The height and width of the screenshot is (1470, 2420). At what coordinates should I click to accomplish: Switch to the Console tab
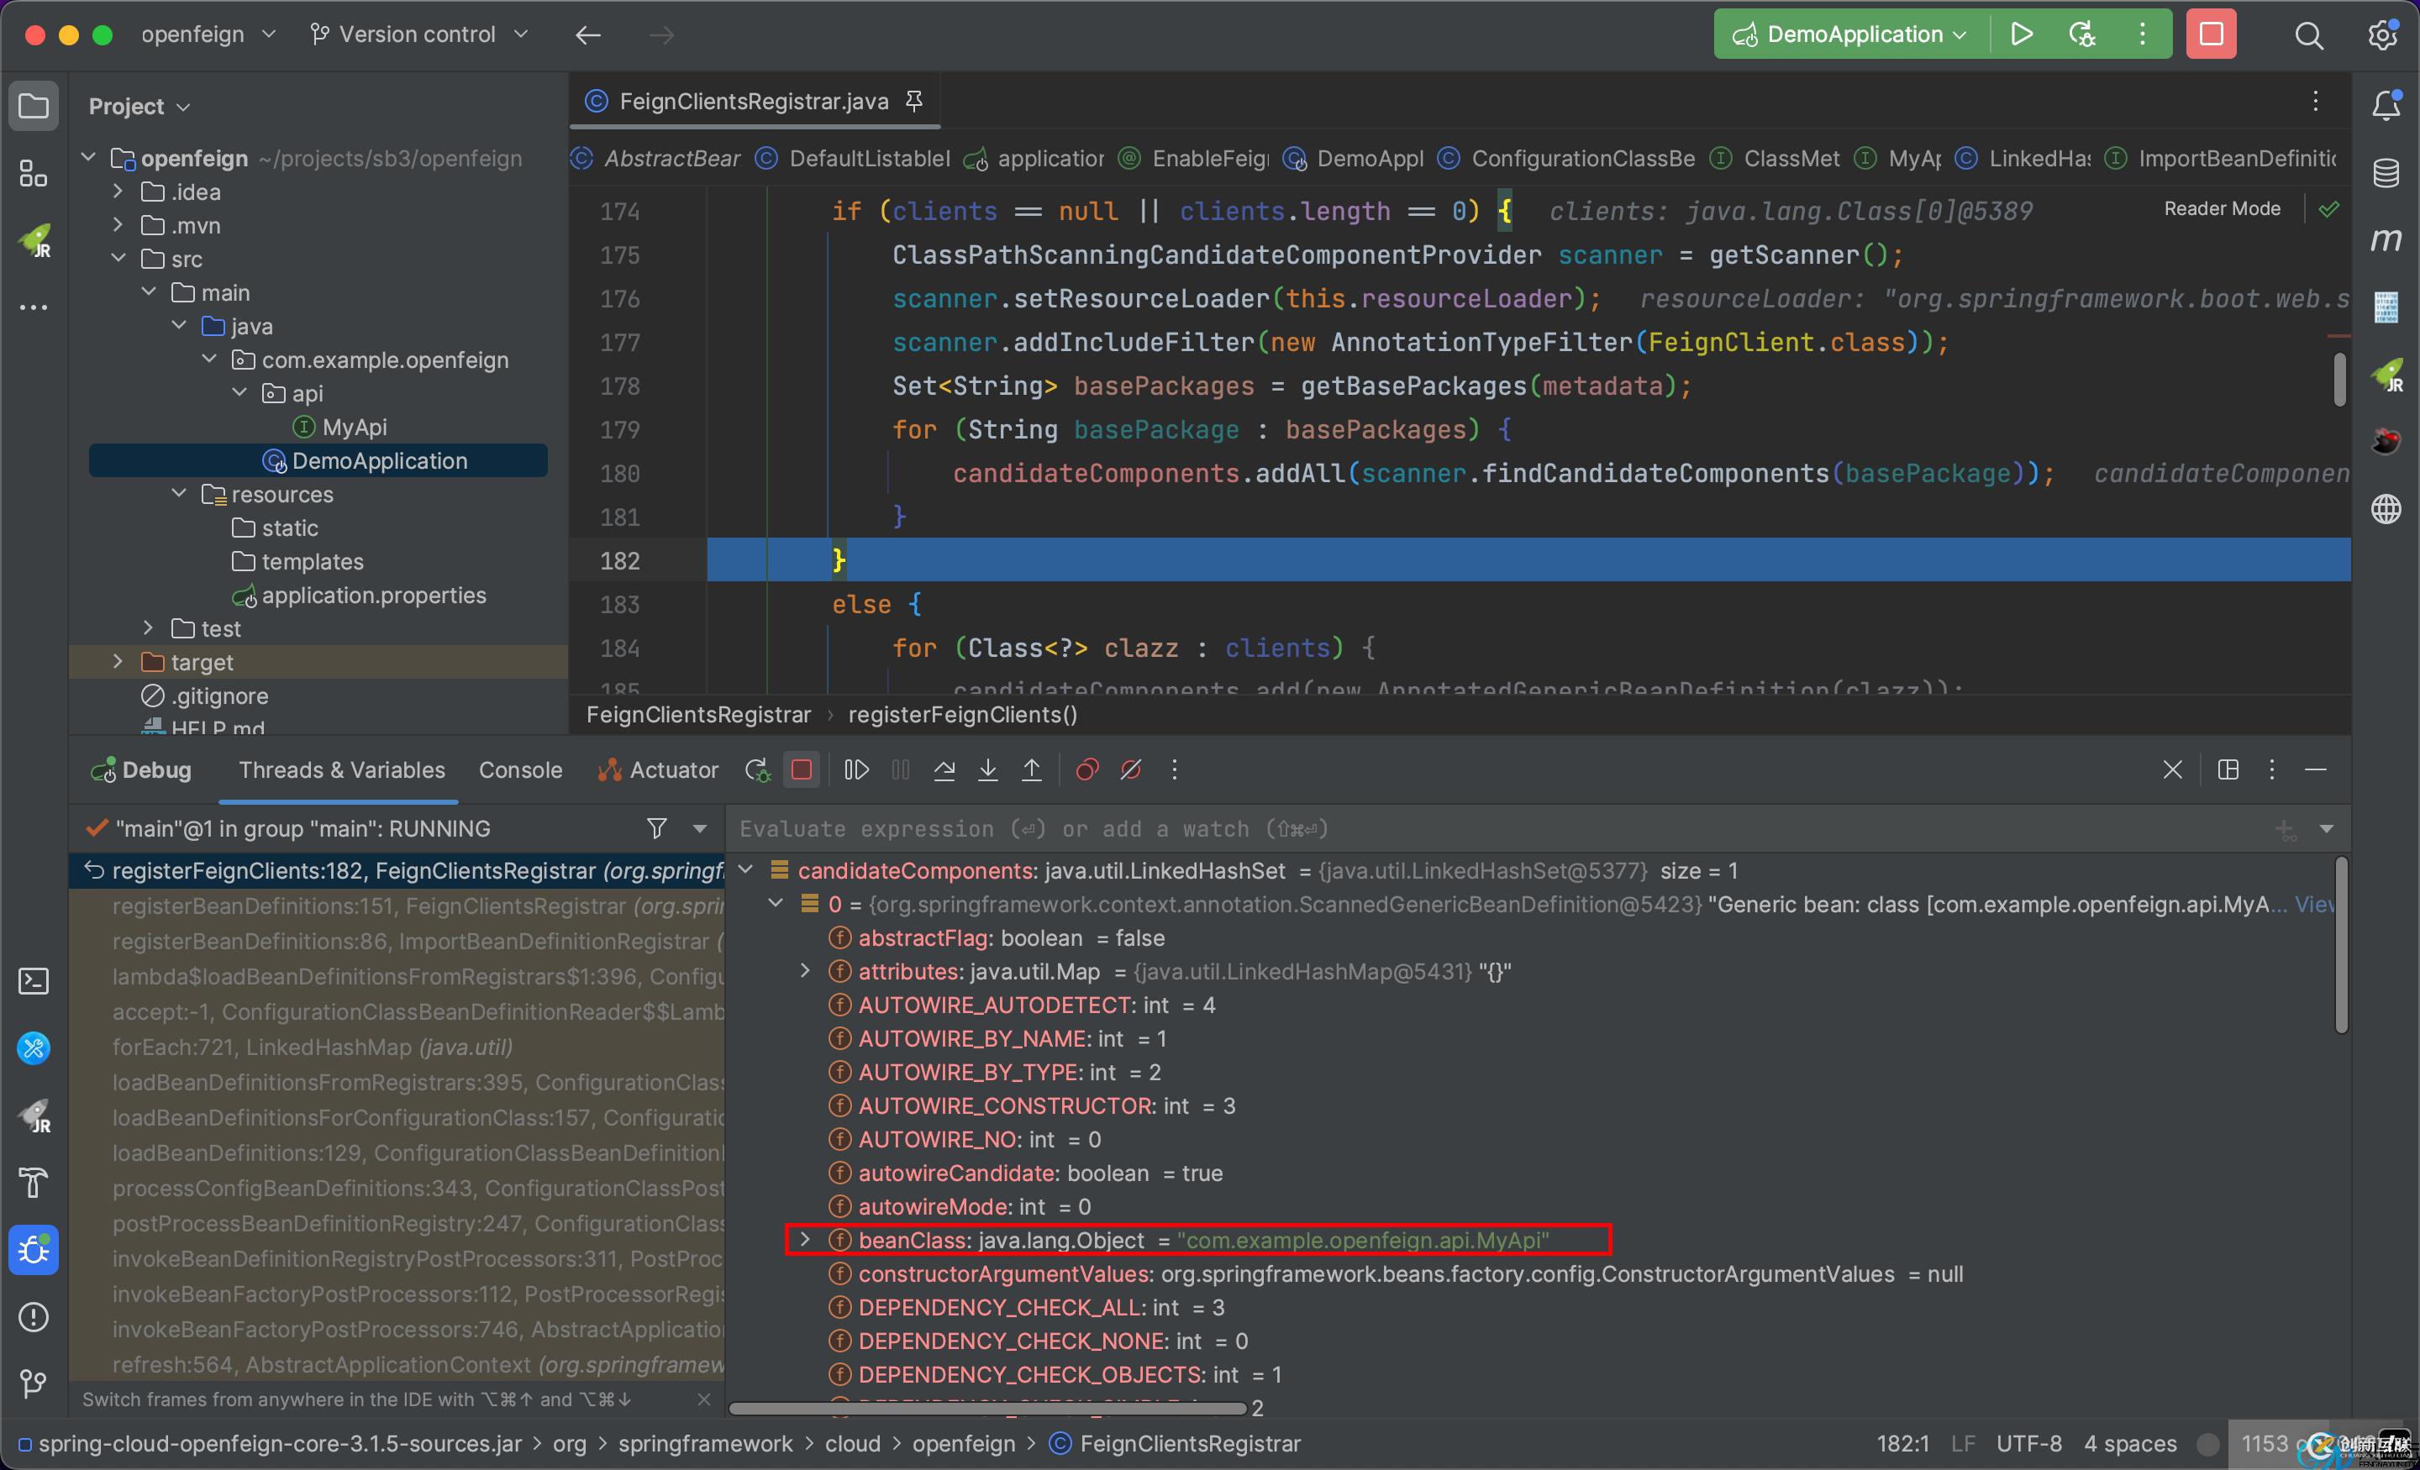click(520, 771)
